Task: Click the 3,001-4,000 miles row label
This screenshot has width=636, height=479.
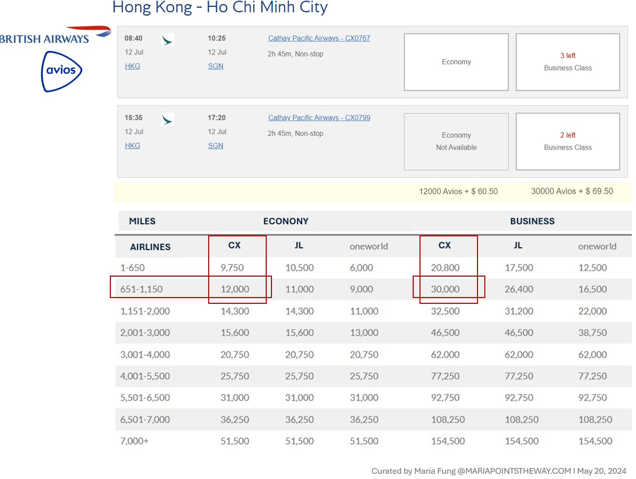Action: tap(145, 355)
